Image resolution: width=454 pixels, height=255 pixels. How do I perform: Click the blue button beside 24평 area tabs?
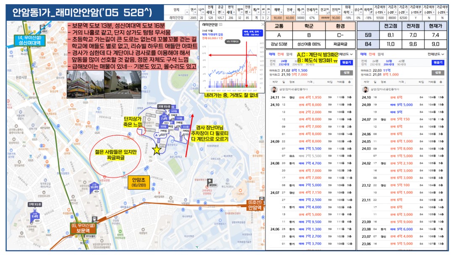[x=346, y=62]
